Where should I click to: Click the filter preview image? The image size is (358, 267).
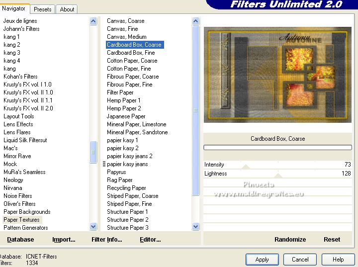point(277,75)
